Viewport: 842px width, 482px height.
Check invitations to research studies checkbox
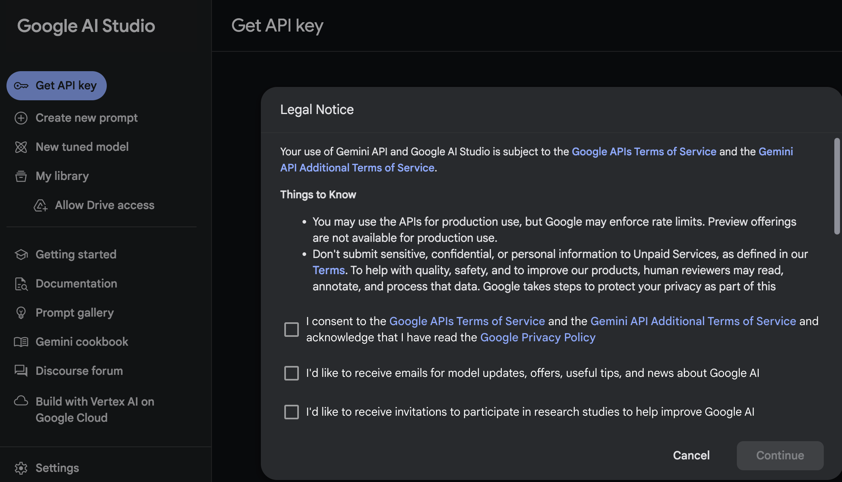[x=291, y=412]
